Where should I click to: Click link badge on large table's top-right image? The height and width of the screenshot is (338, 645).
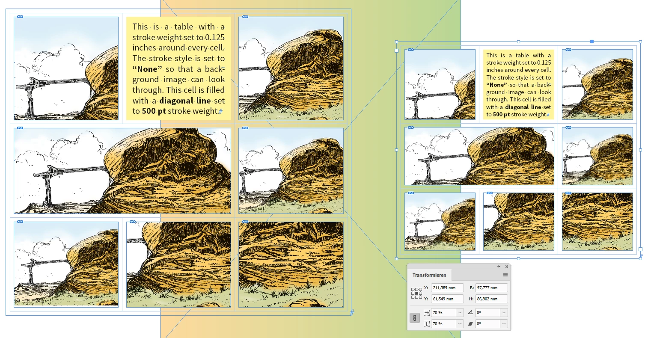pos(245,17)
